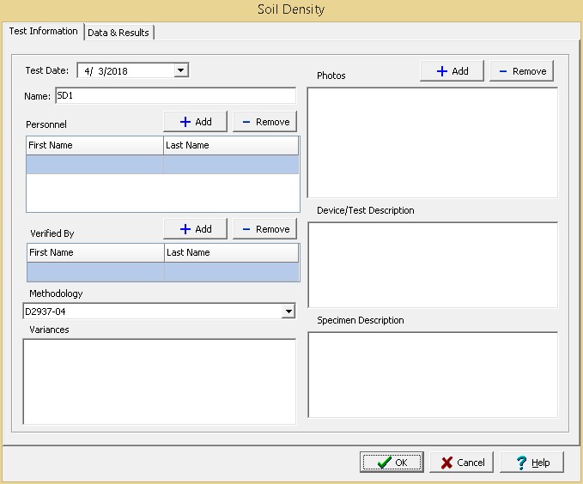Image resolution: width=583 pixels, height=484 pixels.
Task: Switch to the Data & Results tab
Action: [118, 33]
